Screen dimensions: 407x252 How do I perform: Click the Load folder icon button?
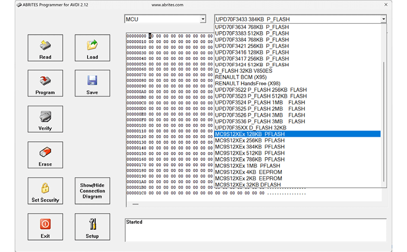[92, 48]
